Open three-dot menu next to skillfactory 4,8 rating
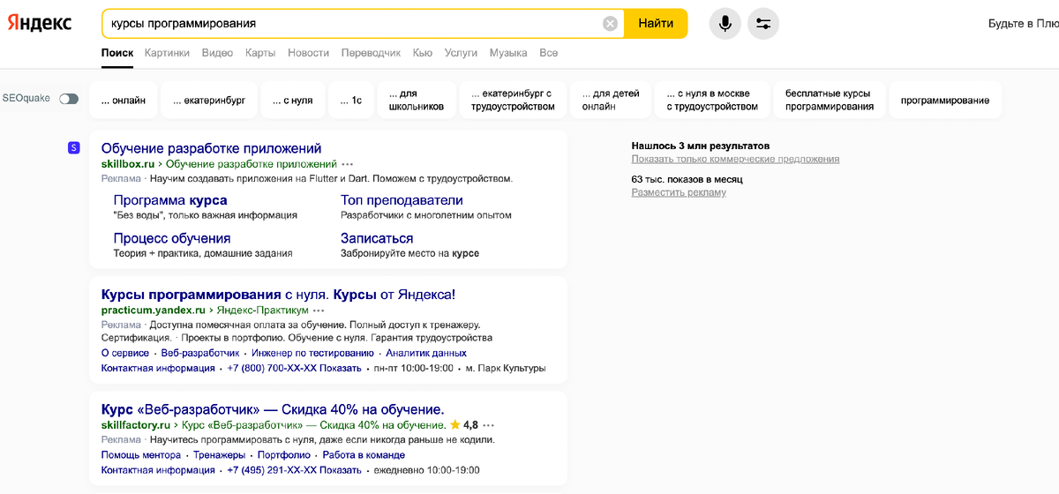The width and height of the screenshot is (1059, 494). (488, 425)
